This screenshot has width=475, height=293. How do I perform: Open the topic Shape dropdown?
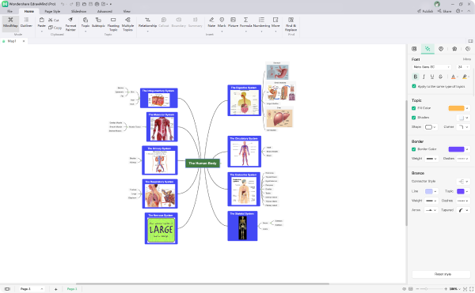(x=430, y=127)
